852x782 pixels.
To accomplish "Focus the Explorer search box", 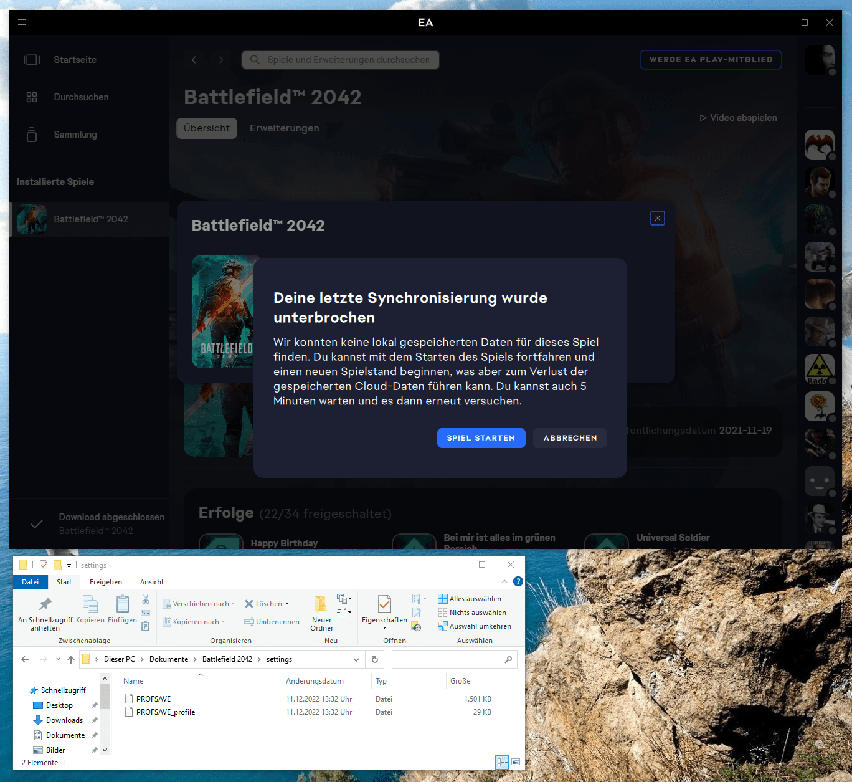I will [453, 659].
